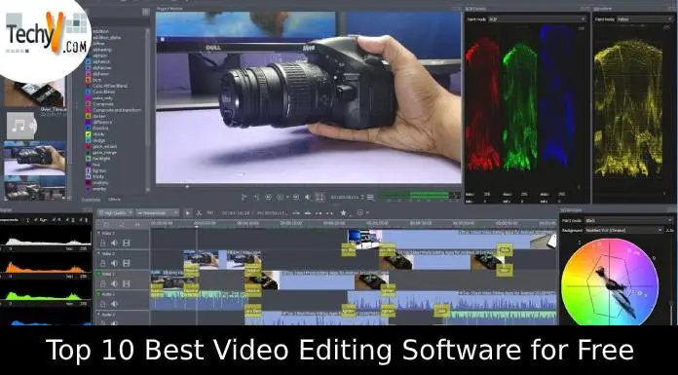Screen dimensions: 678x375
Task: Select the monitor-screen clip on Video 3
Action: (365, 240)
